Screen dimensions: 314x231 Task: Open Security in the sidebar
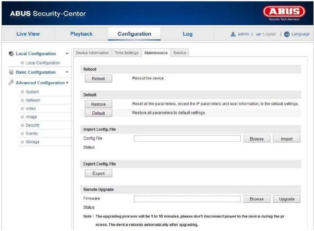(33, 125)
